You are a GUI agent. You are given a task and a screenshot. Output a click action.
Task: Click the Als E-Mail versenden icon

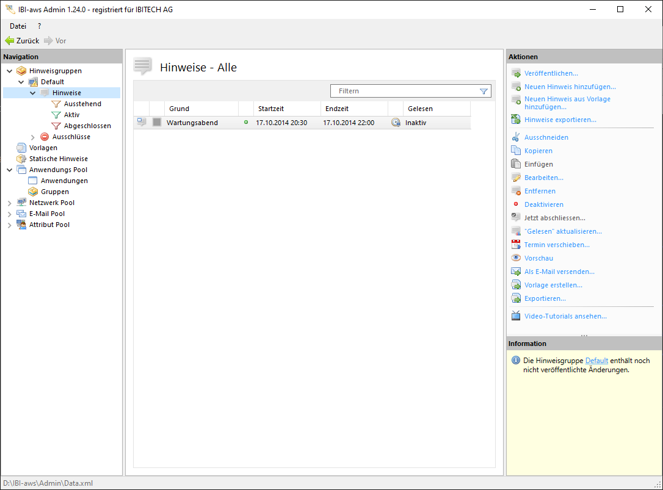(x=516, y=272)
